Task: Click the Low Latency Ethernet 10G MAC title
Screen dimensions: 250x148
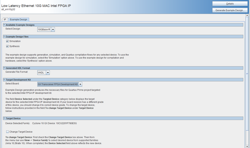Action: pyautogui.click(x=36, y=6)
